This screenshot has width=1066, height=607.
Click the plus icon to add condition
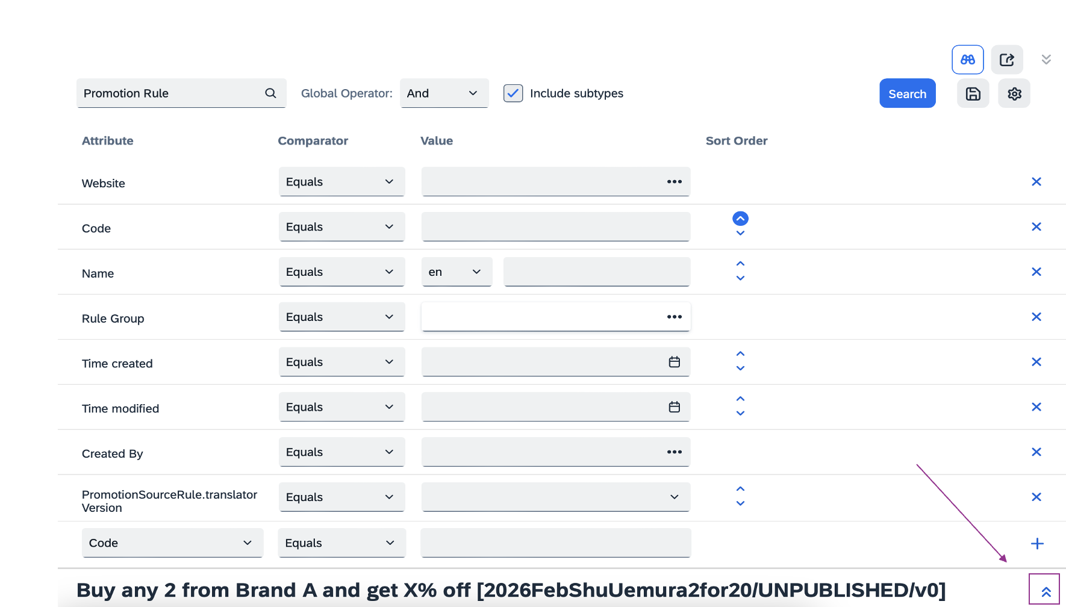pos(1036,544)
